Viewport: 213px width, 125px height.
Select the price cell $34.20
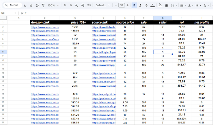pyautogui.click(x=75, y=115)
